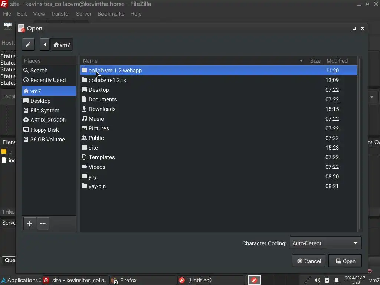The height and width of the screenshot is (285, 380).
Task: Open FileZilla's Server menu
Action: [84, 14]
